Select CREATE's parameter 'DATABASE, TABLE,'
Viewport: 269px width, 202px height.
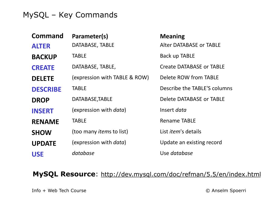click(94, 67)
